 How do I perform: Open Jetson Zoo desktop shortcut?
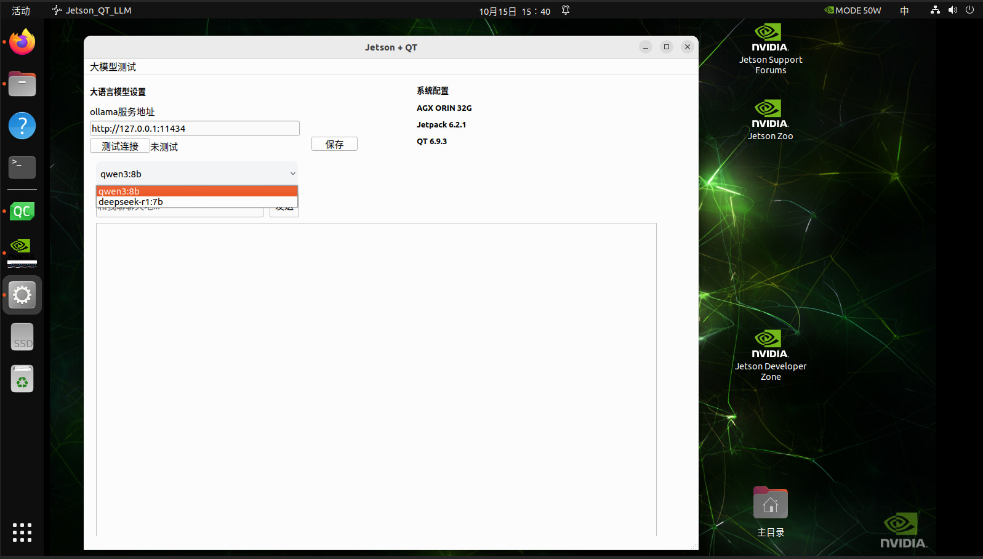(770, 120)
